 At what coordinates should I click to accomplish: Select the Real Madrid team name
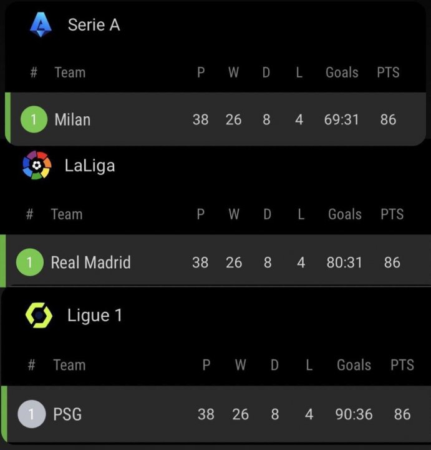click(90, 262)
